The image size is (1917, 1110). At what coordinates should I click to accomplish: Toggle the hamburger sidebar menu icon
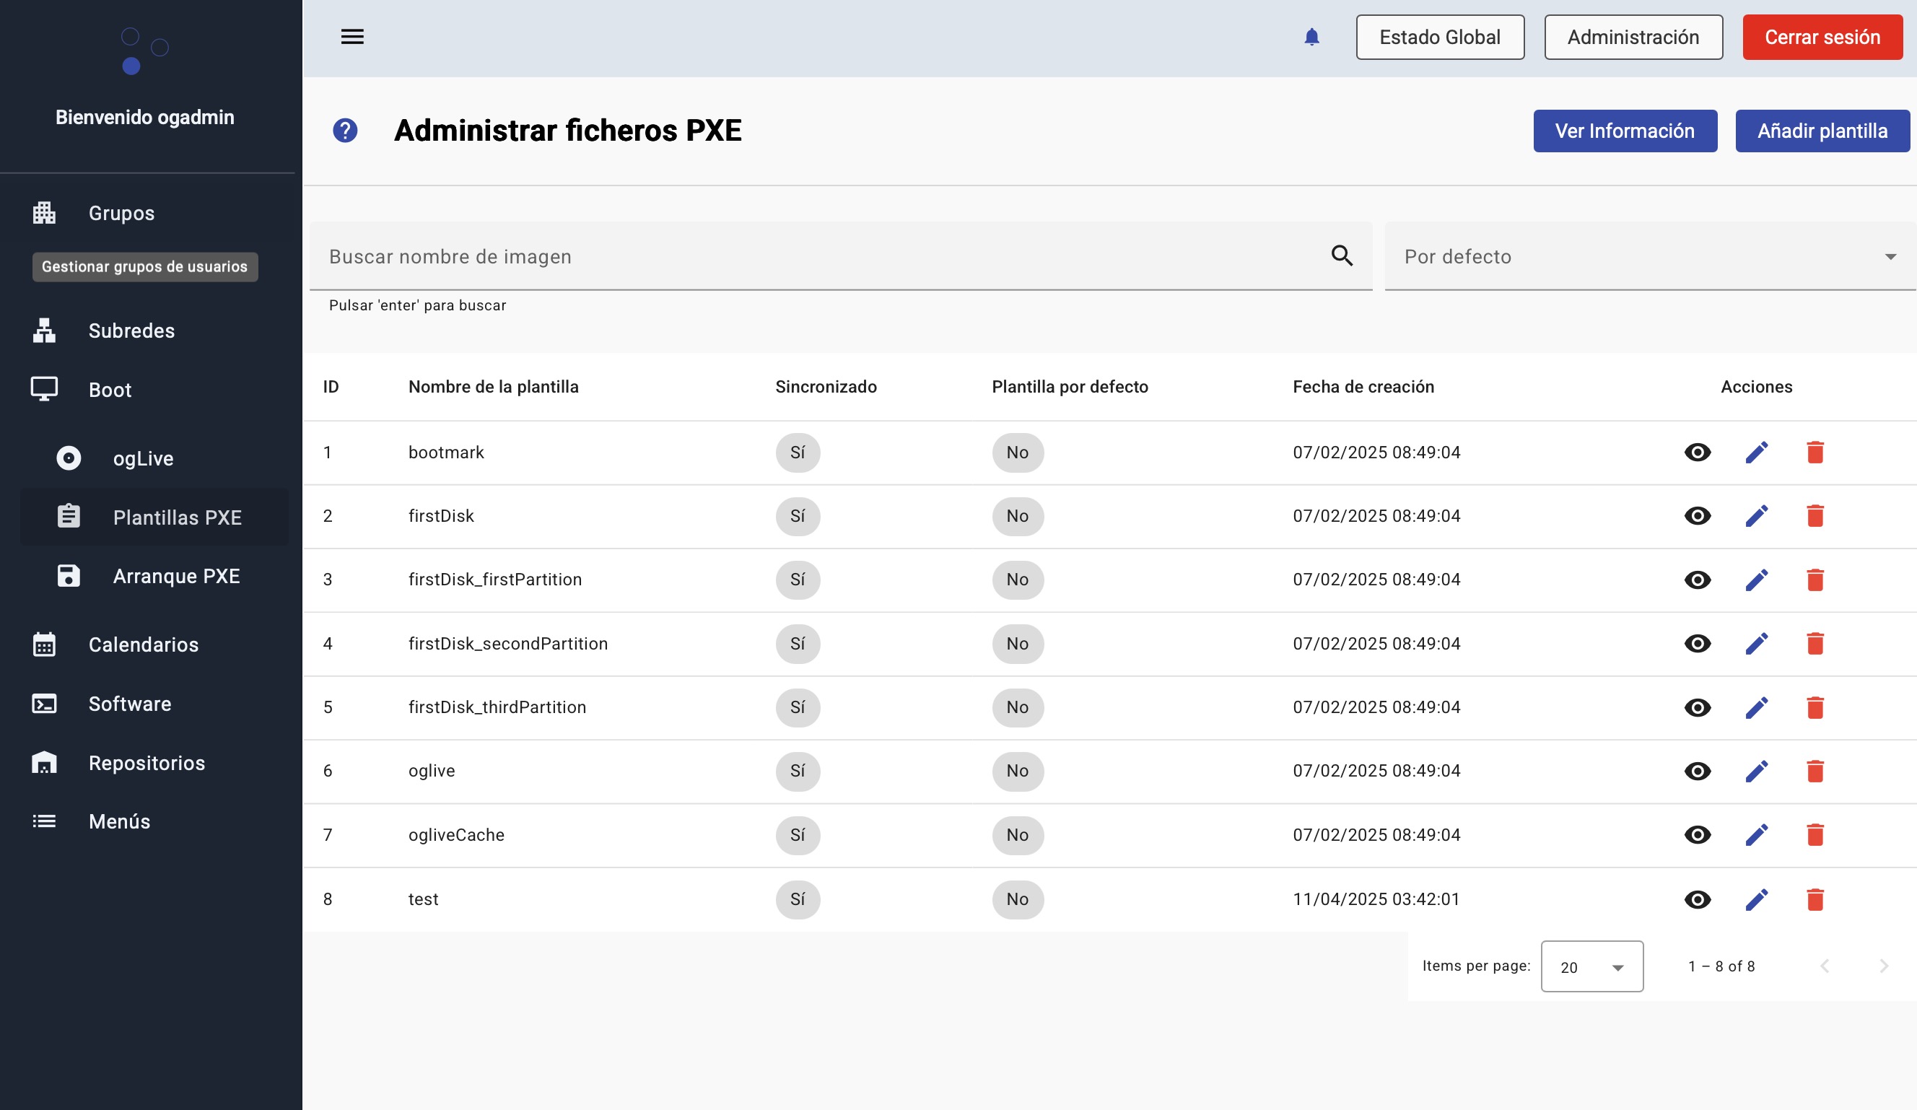[352, 37]
